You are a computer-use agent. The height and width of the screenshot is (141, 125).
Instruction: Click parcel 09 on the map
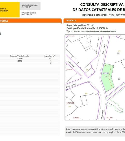point(118,53)
